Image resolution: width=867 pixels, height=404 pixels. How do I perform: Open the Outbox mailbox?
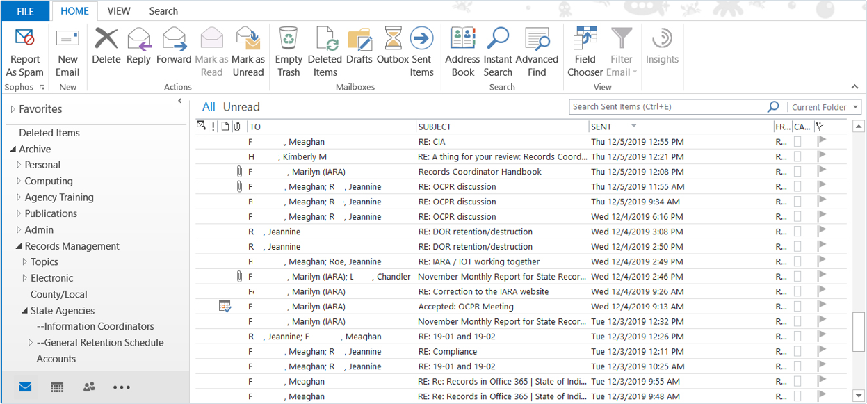[x=393, y=39]
